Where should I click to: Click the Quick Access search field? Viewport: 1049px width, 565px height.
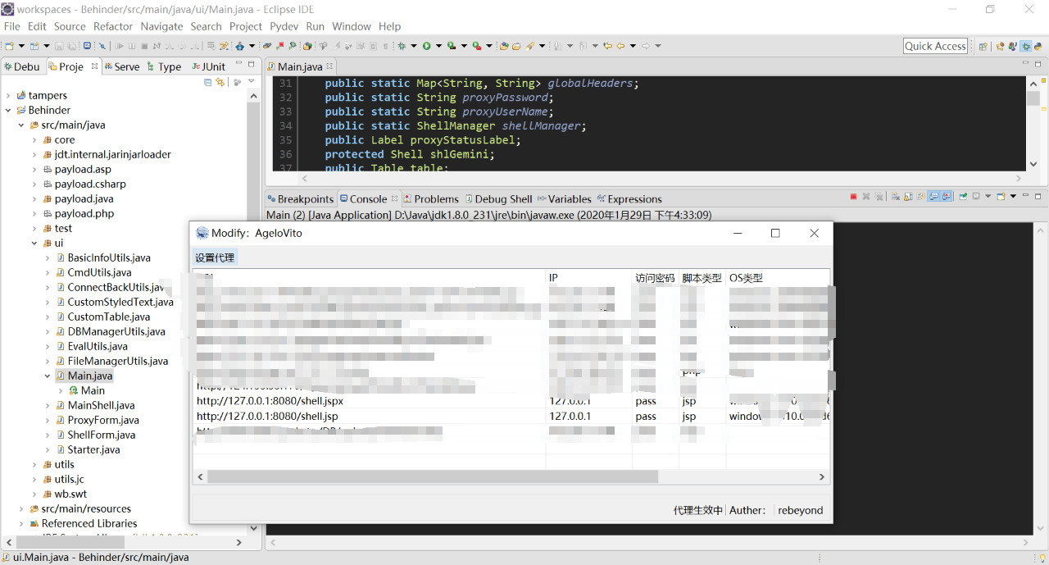coord(935,46)
